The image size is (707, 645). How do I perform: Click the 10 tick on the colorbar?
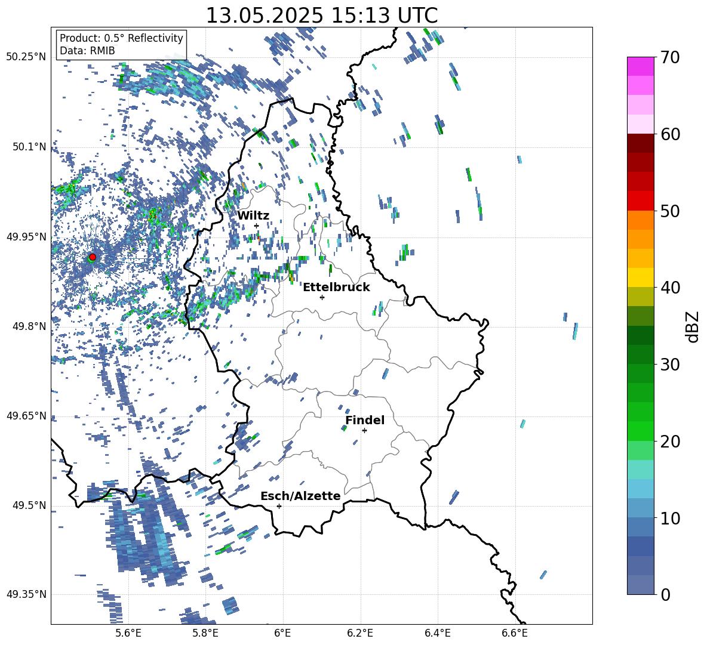coord(670,518)
